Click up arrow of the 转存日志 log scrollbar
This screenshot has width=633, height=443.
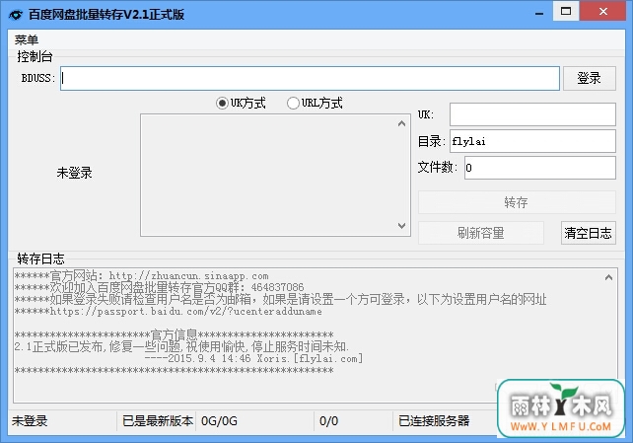pos(608,277)
